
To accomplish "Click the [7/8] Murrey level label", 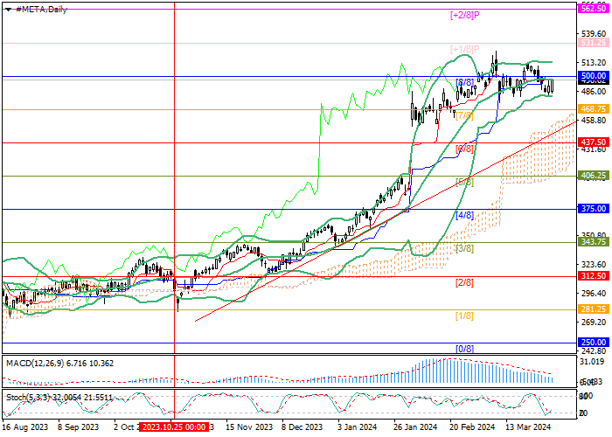I will pyautogui.click(x=464, y=115).
